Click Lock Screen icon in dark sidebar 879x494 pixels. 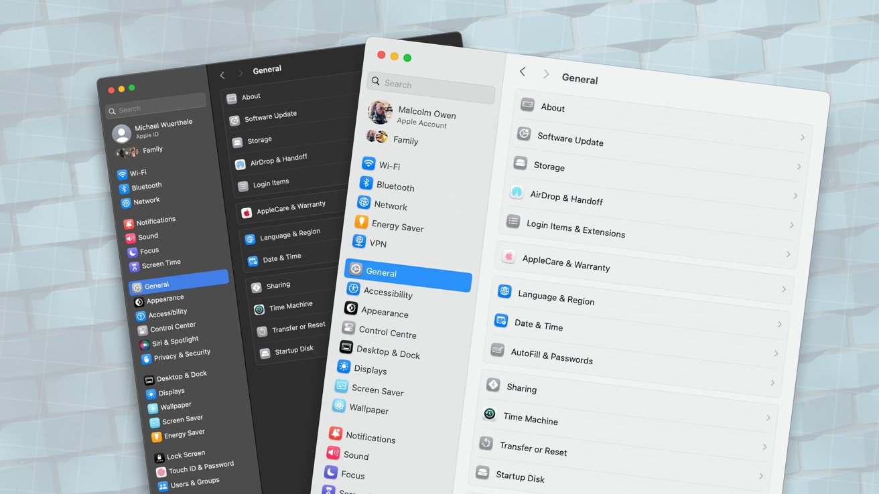(x=159, y=458)
